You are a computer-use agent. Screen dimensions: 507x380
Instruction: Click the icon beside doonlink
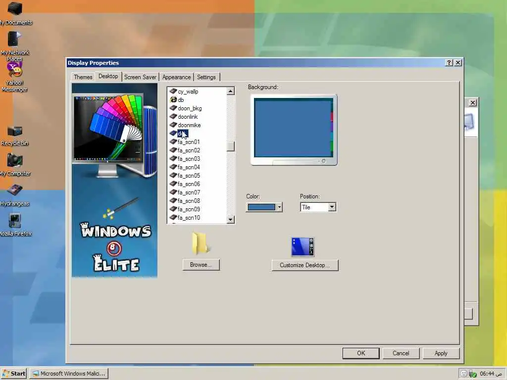coord(173,117)
